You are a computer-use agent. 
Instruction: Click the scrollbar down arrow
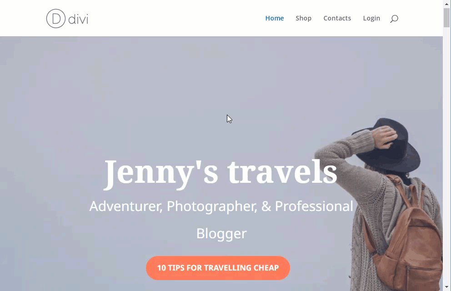[447, 287]
